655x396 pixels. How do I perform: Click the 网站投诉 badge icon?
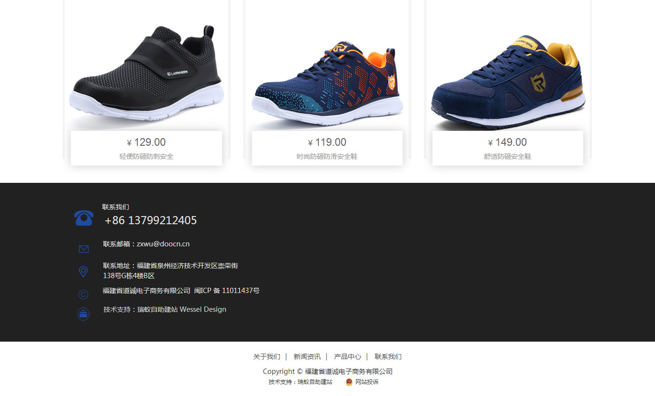349,382
